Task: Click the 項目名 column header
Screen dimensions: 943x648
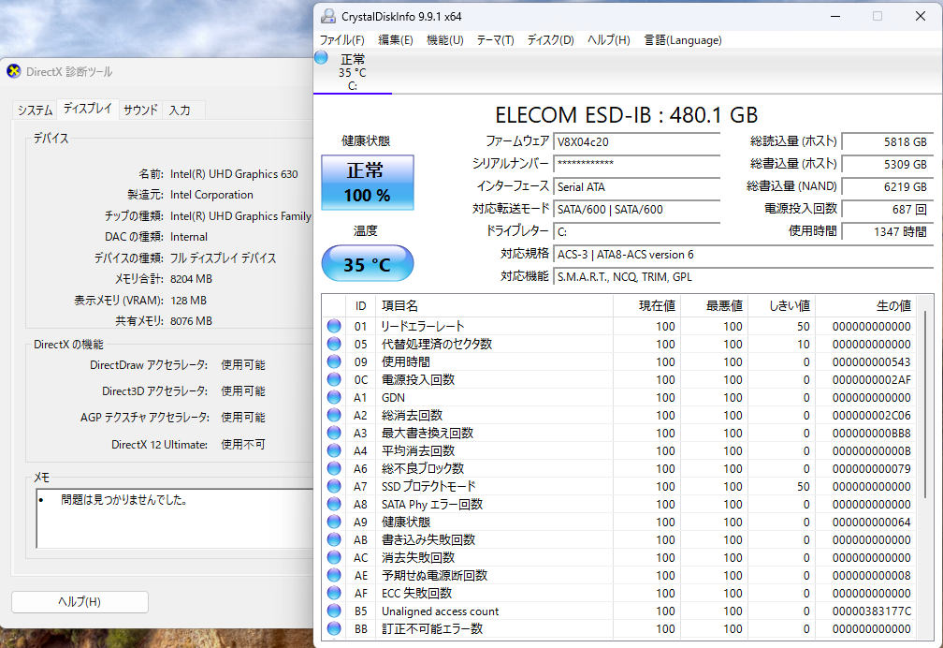Action: [x=494, y=306]
